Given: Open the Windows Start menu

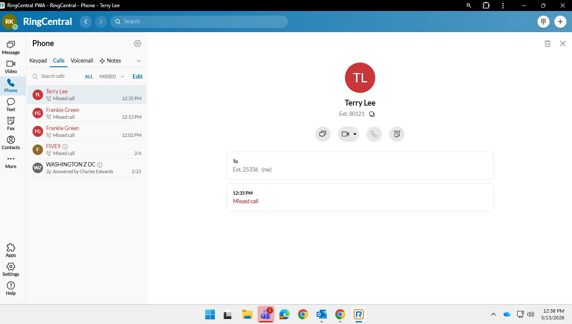Looking at the screenshot, I should click(x=210, y=314).
